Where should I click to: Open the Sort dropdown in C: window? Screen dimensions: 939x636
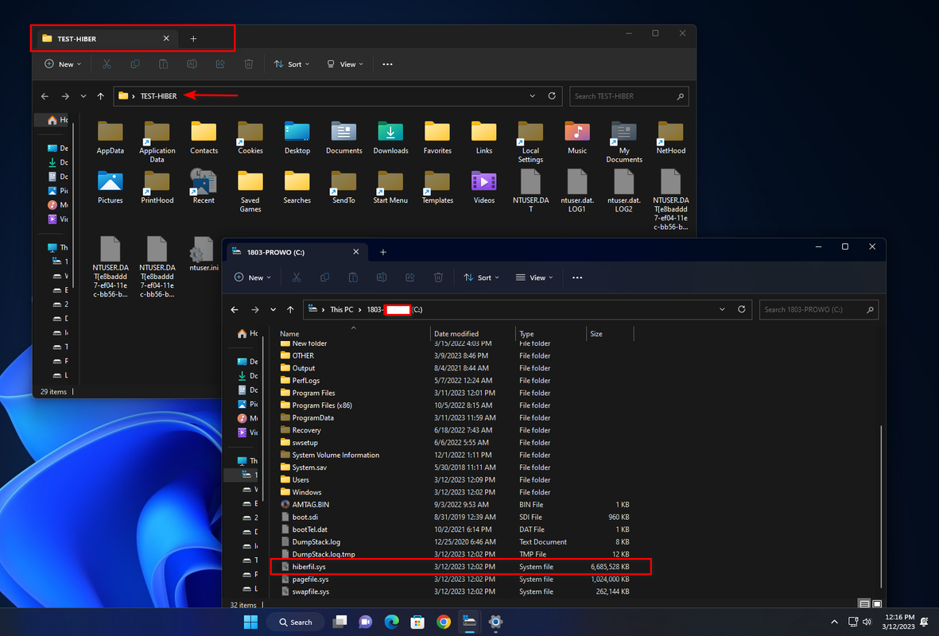point(481,277)
